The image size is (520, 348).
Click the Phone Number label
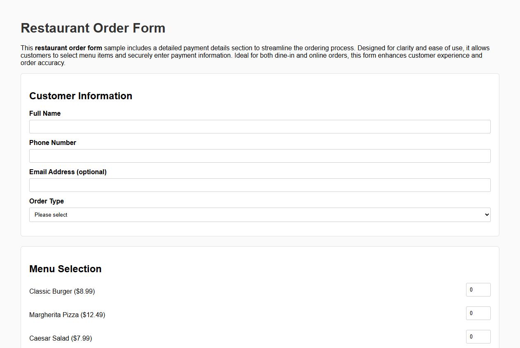53,142
